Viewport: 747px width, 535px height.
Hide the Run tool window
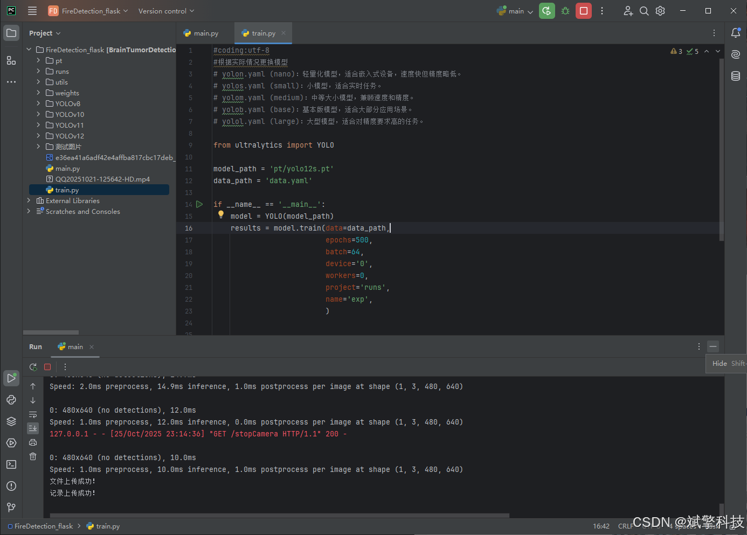coord(713,346)
